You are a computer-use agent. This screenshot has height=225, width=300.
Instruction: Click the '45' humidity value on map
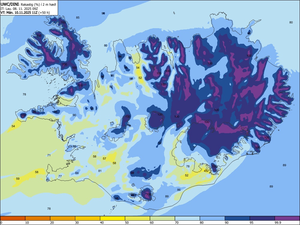tap(206, 171)
